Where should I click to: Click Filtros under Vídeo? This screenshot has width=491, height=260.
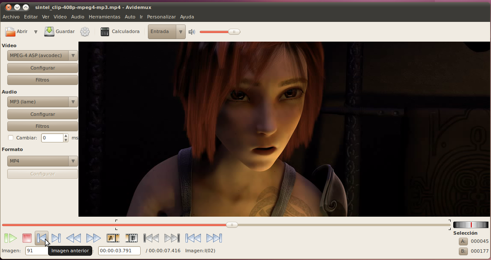tap(42, 80)
